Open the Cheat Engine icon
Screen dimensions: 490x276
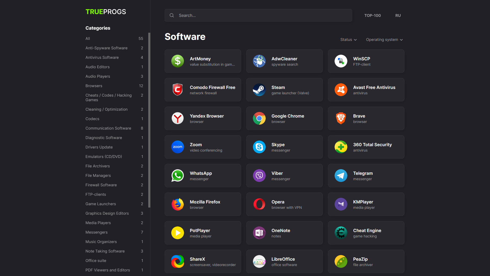pos(341,233)
